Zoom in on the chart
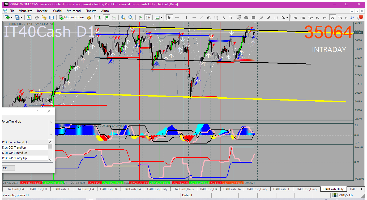This screenshot has height=200, width=367. (x=123, y=18)
